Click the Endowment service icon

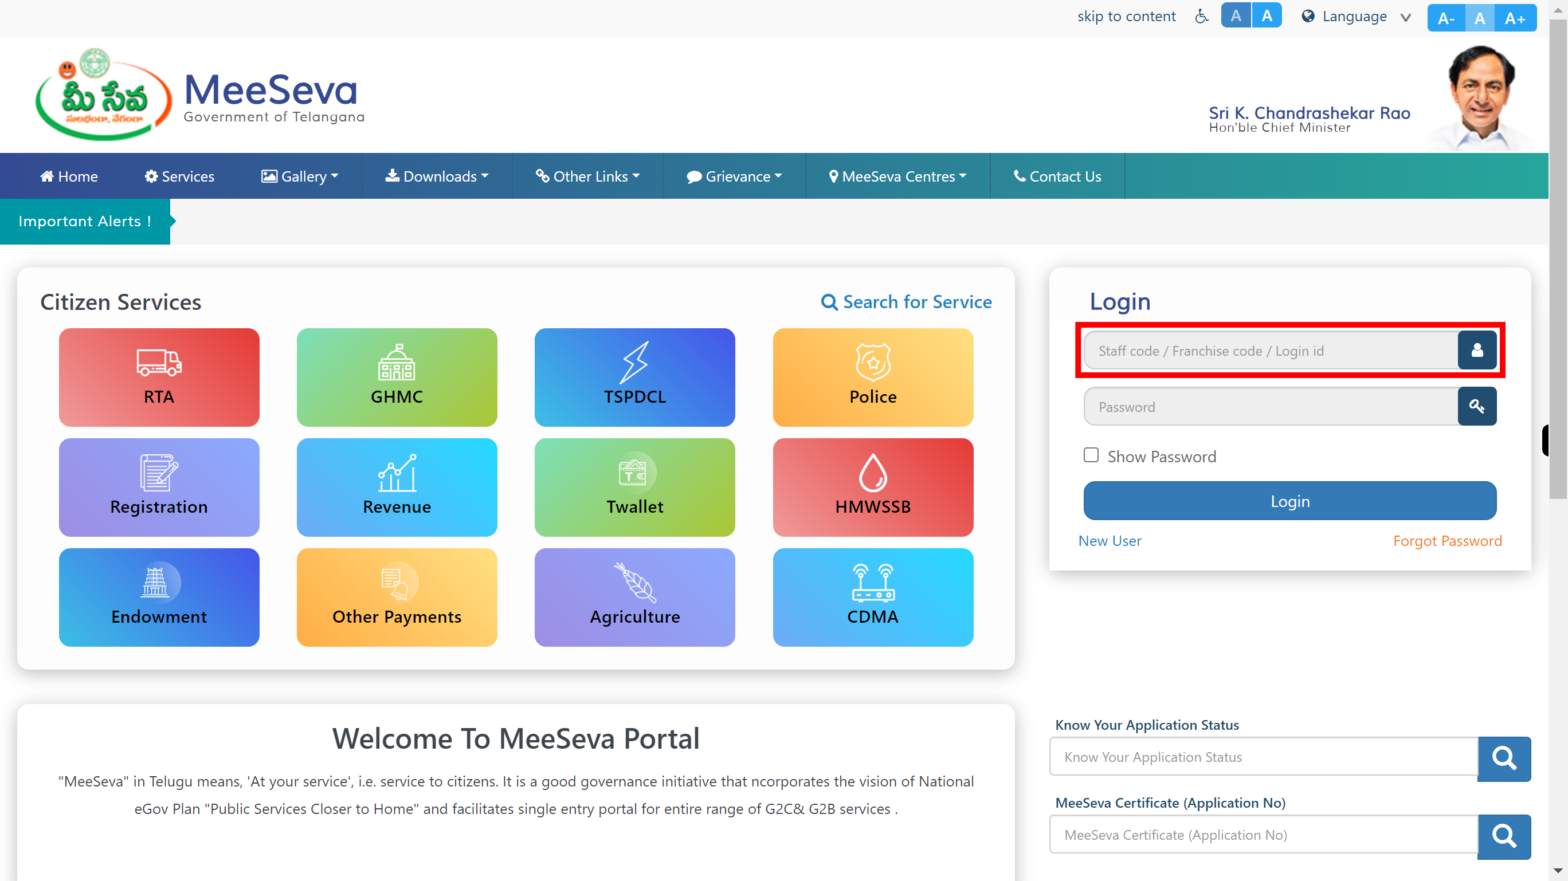point(159,597)
